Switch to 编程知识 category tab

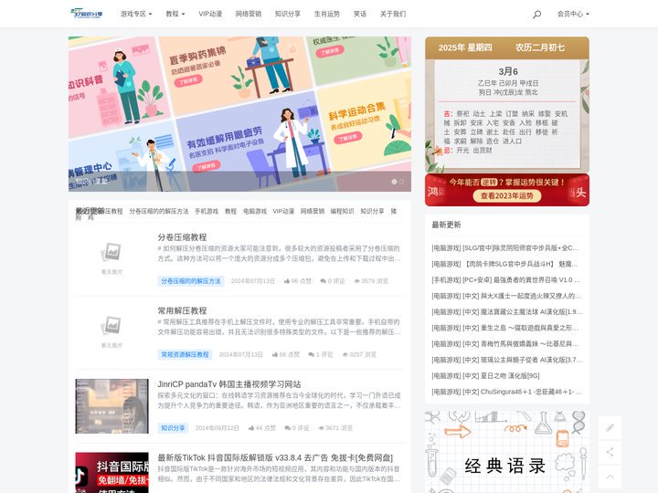pos(342,211)
